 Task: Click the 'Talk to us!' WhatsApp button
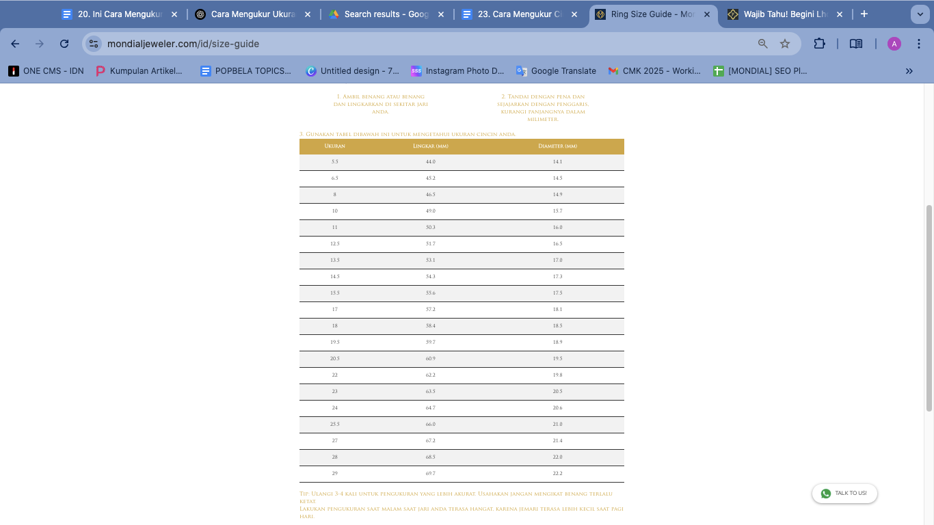coord(844,494)
